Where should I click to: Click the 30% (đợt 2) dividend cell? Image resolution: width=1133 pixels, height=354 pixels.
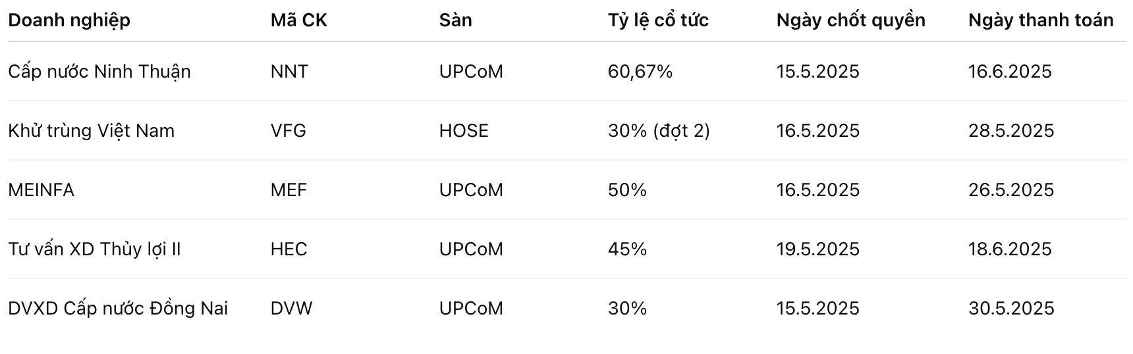659,130
